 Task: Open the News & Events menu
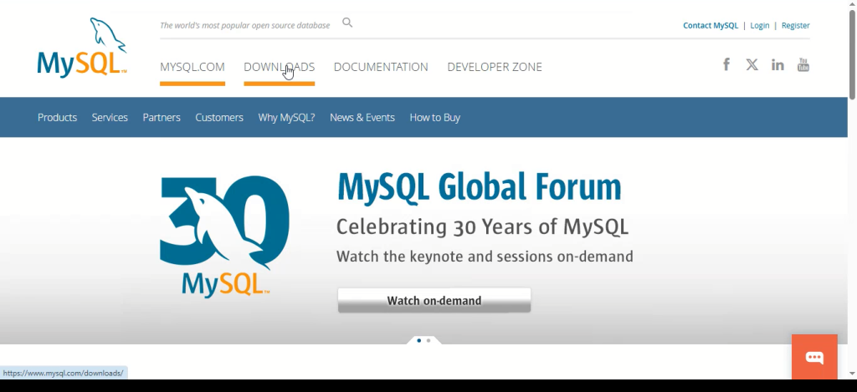click(x=362, y=117)
